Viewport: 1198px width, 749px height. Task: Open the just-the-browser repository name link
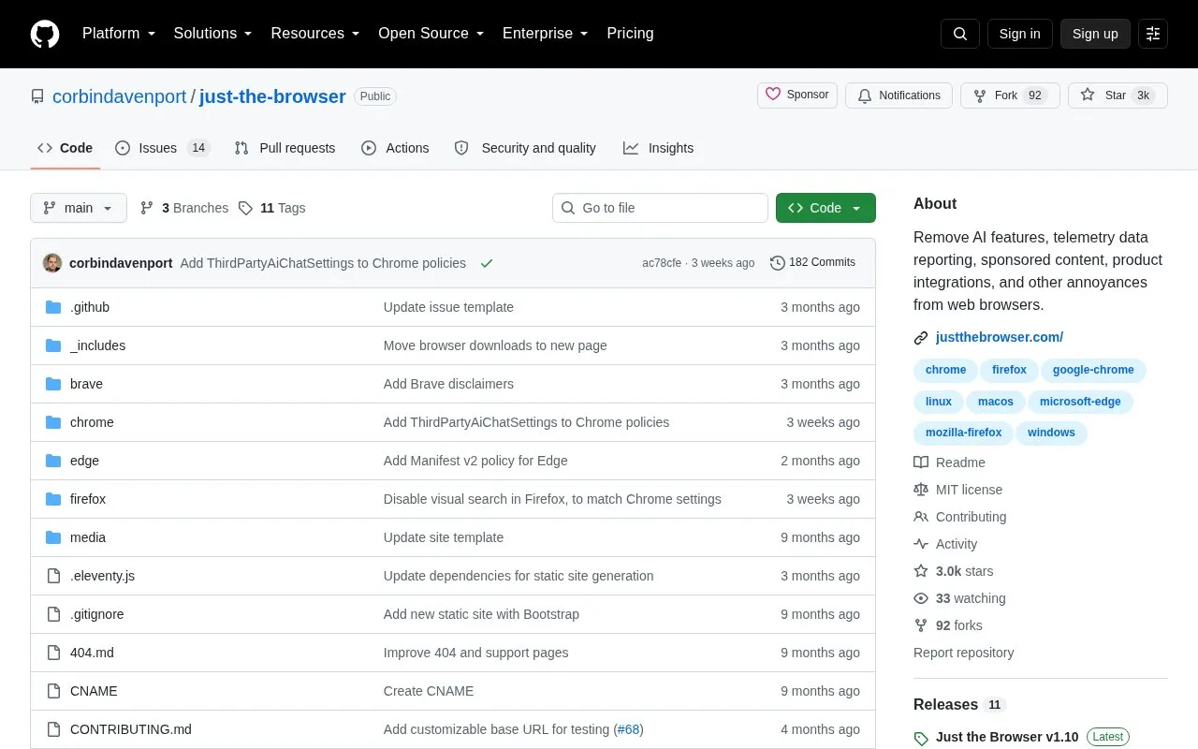click(272, 96)
